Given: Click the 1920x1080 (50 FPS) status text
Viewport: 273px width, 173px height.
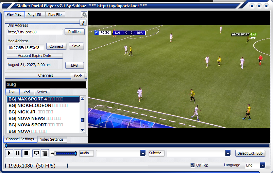Looking at the screenshot, I should pyautogui.click(x=32, y=166).
